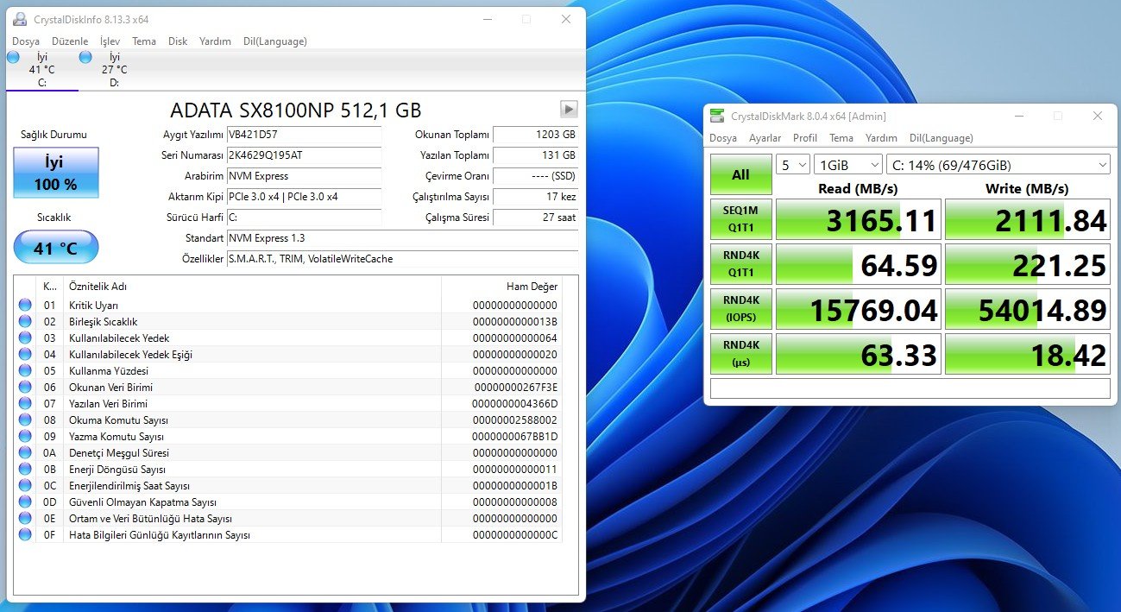
Task: Click the Öznitelik Adı column header
Action: click(252, 287)
